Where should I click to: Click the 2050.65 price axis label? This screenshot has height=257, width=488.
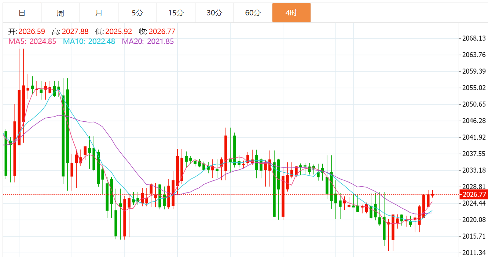pyautogui.click(x=473, y=104)
